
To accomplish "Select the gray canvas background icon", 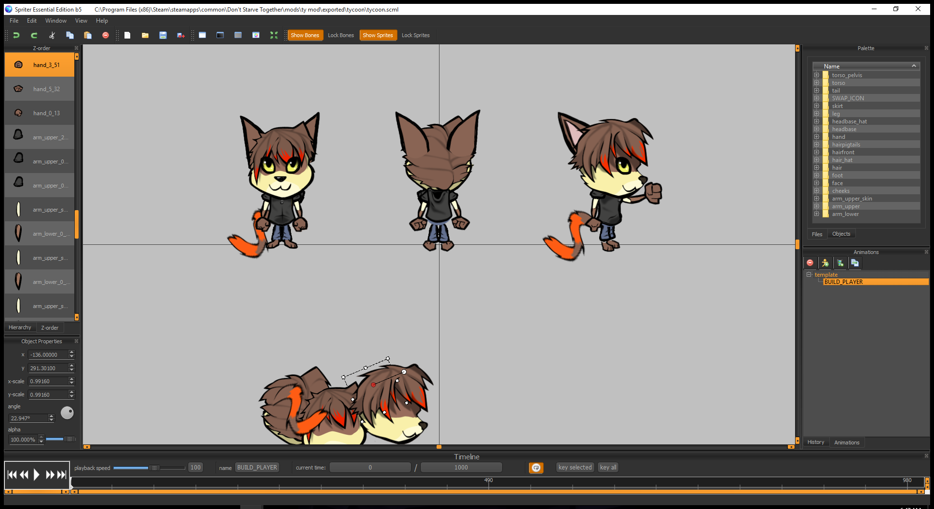I will pyautogui.click(x=238, y=35).
